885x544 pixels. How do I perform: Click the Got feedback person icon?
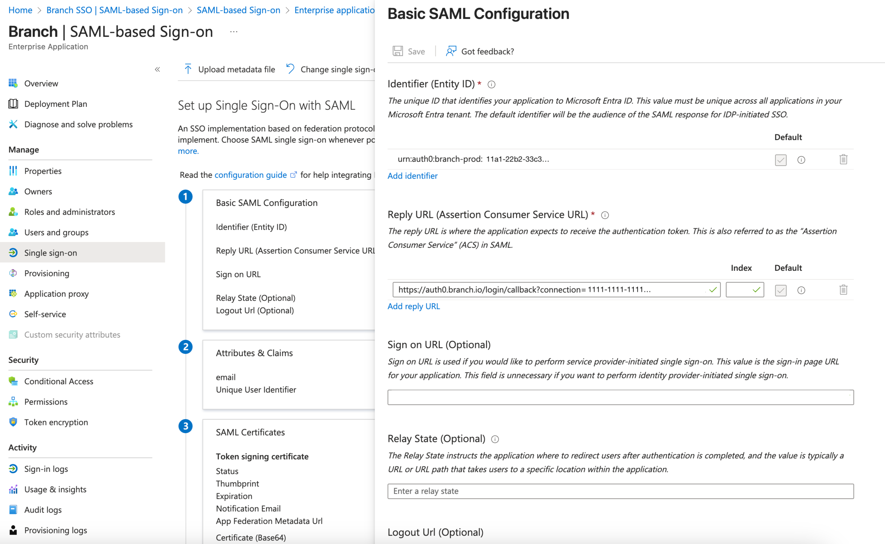[450, 51]
